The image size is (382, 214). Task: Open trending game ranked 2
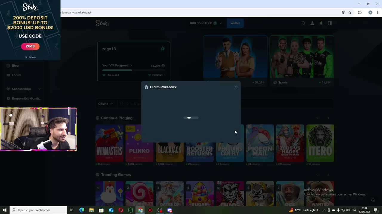[x=139, y=193]
